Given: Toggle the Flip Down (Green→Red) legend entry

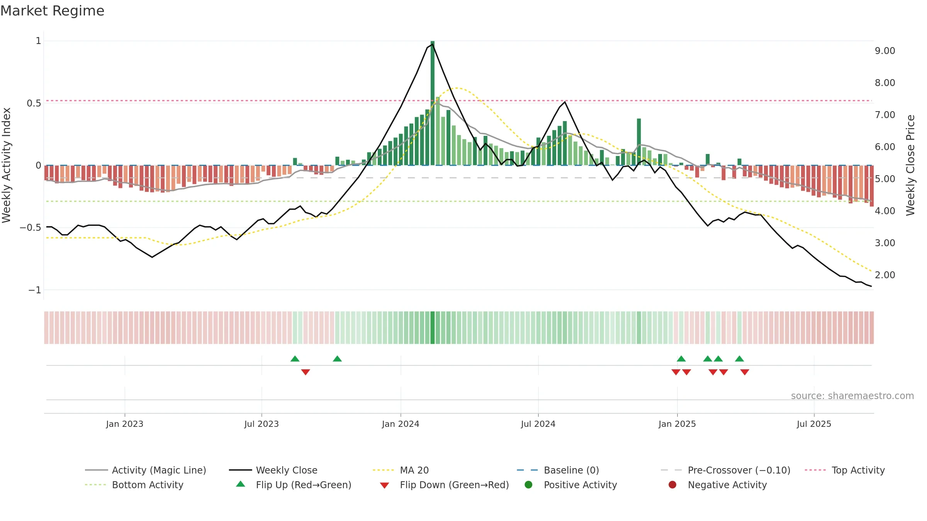Looking at the screenshot, I should 444,485.
